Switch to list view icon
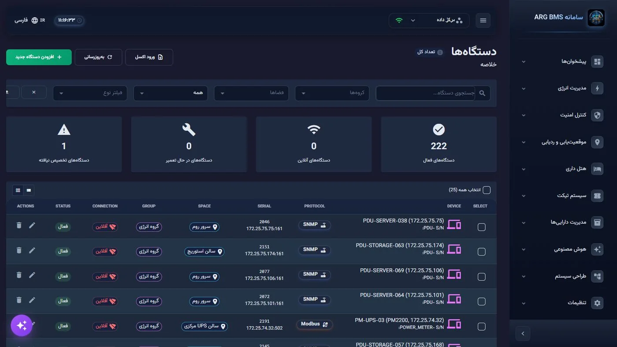The image size is (617, 347). 29,190
